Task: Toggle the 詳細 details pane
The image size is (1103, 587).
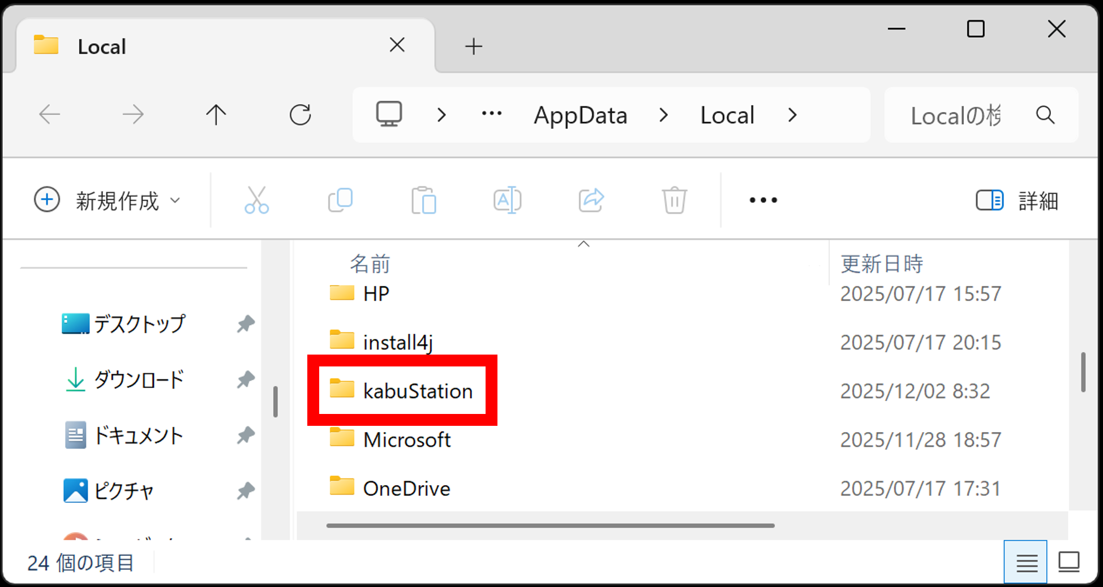Action: point(1016,201)
